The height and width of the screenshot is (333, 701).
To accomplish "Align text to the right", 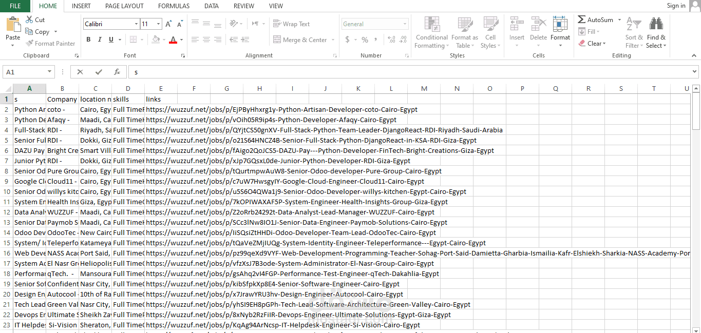I will 218,40.
